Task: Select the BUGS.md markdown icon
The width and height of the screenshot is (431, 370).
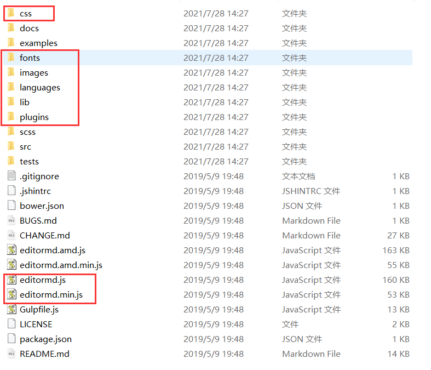Action: [12, 220]
